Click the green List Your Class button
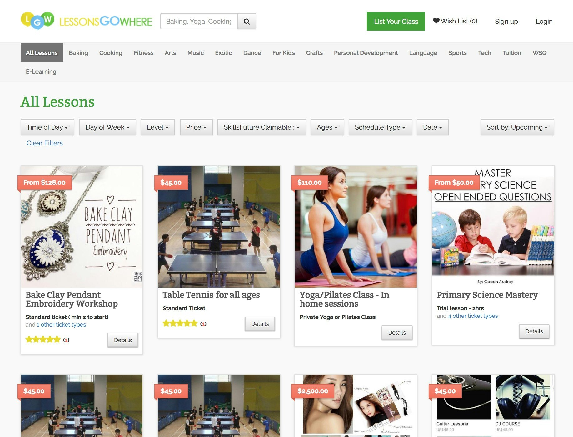Image resolution: width=573 pixels, height=437 pixels. click(x=396, y=21)
